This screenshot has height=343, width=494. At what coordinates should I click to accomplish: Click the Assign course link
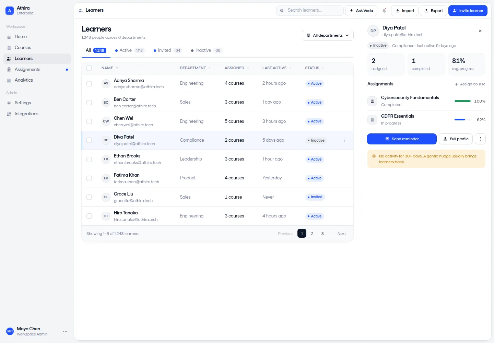click(x=470, y=84)
